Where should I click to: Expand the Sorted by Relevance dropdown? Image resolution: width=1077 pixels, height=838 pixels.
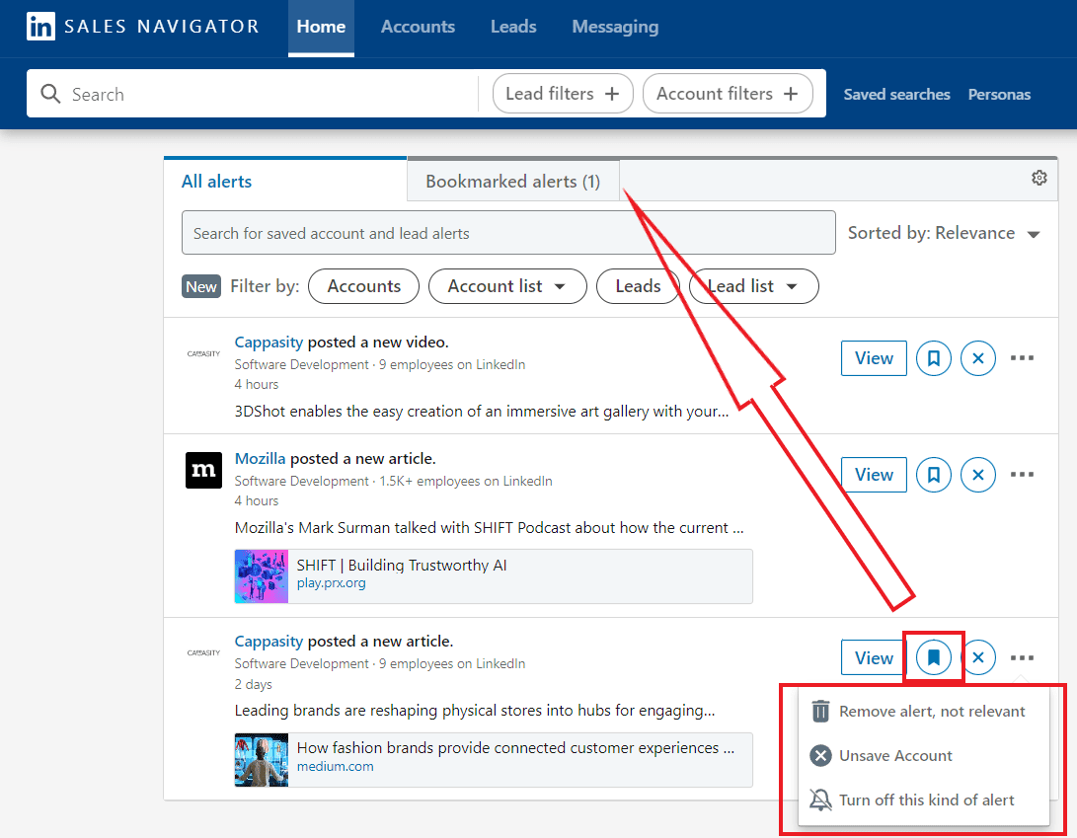pyautogui.click(x=944, y=233)
